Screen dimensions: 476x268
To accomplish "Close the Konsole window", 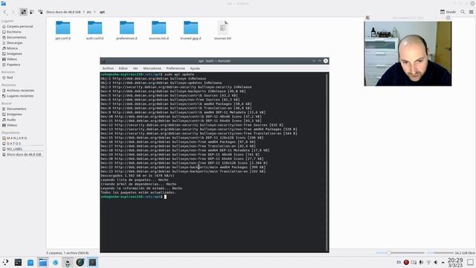I will (326, 61).
